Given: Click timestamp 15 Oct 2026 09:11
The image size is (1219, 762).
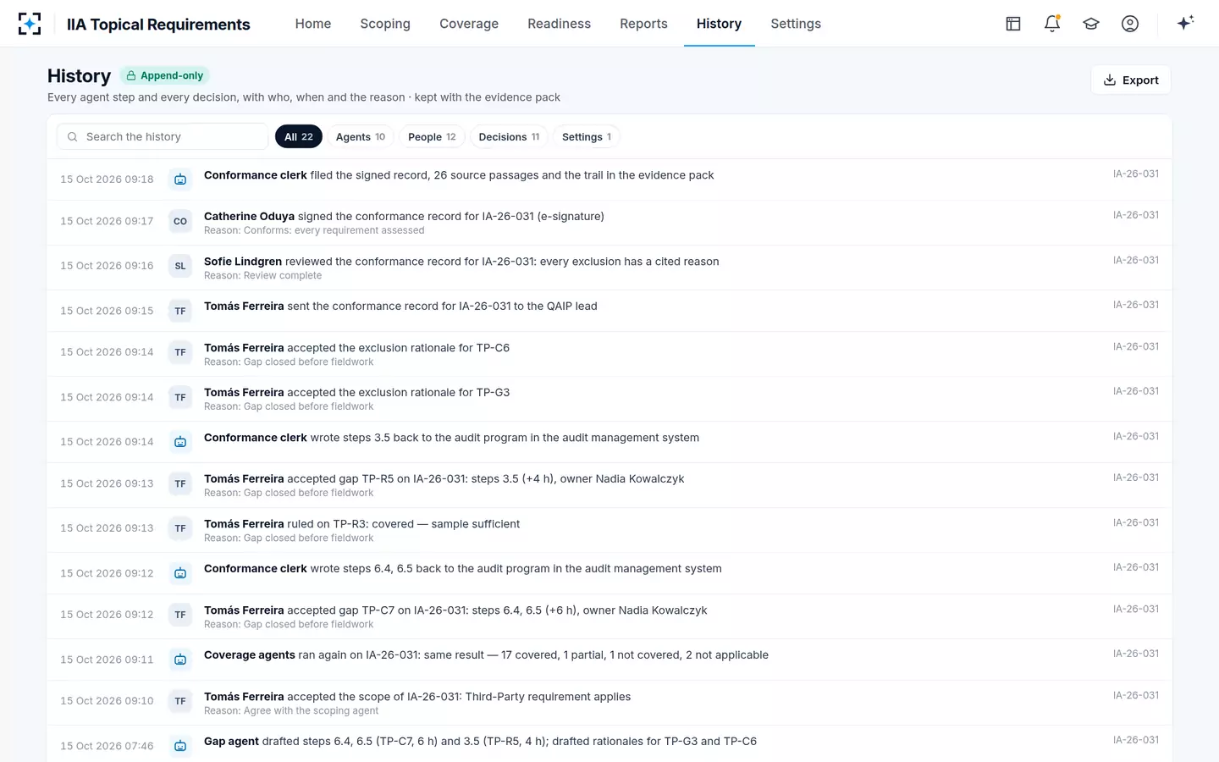Looking at the screenshot, I should coord(107,660).
